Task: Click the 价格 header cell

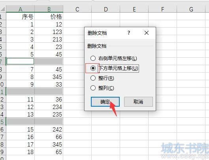Action: (x=49, y=17)
